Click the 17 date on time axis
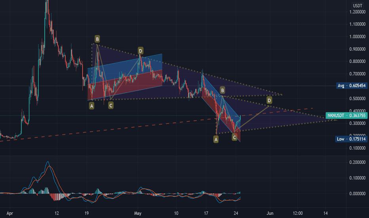The image size is (369, 218). point(206,213)
